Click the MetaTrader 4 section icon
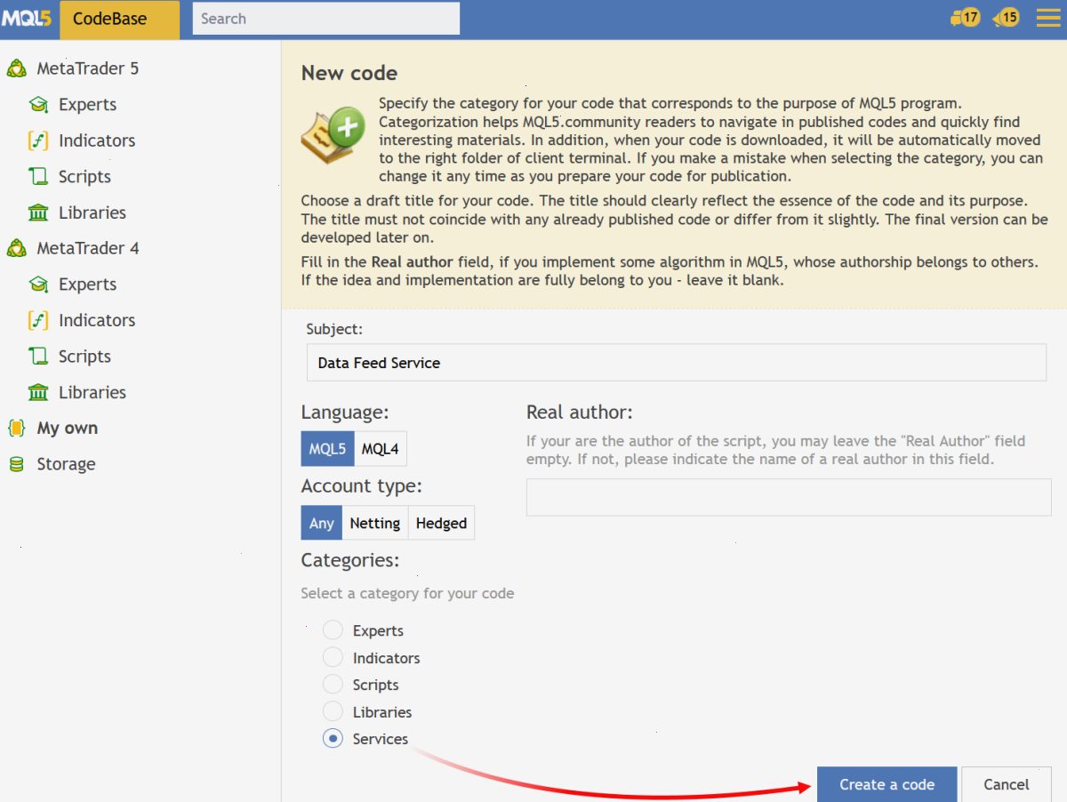The image size is (1067, 802). click(16, 248)
